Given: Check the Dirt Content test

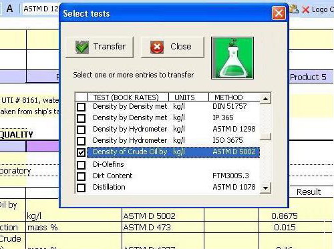Looking at the screenshot, I should click(81, 176).
